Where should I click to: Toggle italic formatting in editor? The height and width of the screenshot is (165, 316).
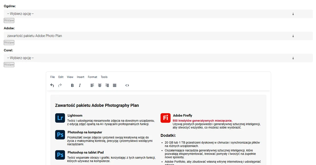click(x=80, y=85)
